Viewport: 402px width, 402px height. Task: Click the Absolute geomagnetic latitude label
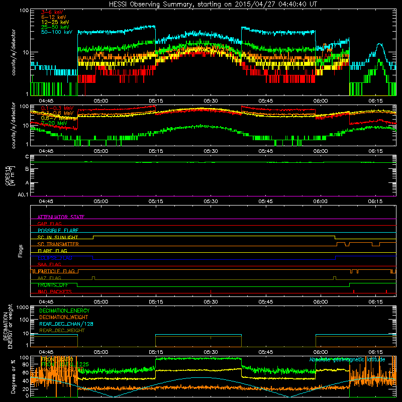347,359
